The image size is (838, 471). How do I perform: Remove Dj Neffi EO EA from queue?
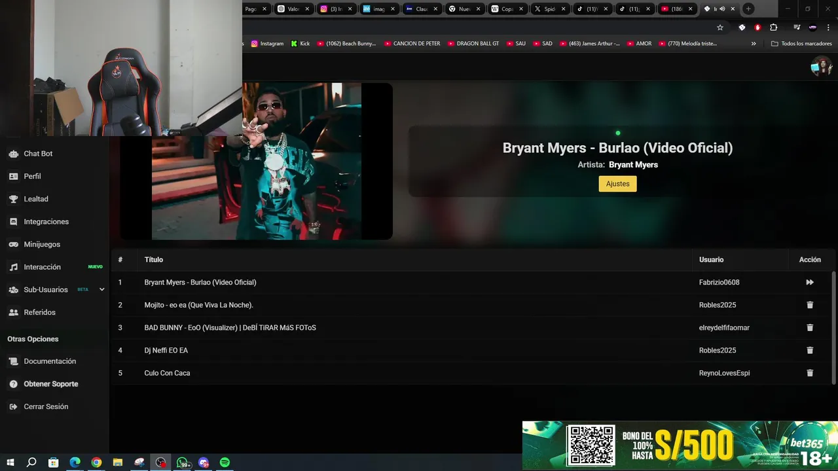[x=810, y=350]
